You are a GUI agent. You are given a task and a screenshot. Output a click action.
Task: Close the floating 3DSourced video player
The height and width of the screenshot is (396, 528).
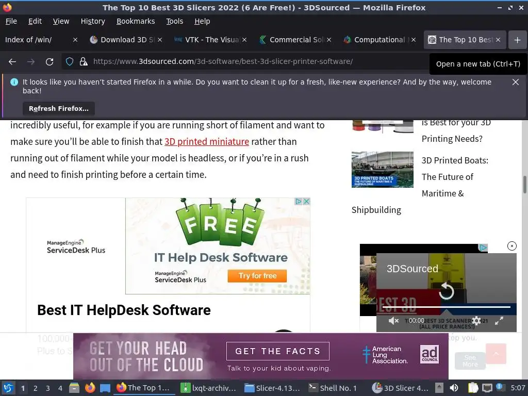pyautogui.click(x=512, y=246)
